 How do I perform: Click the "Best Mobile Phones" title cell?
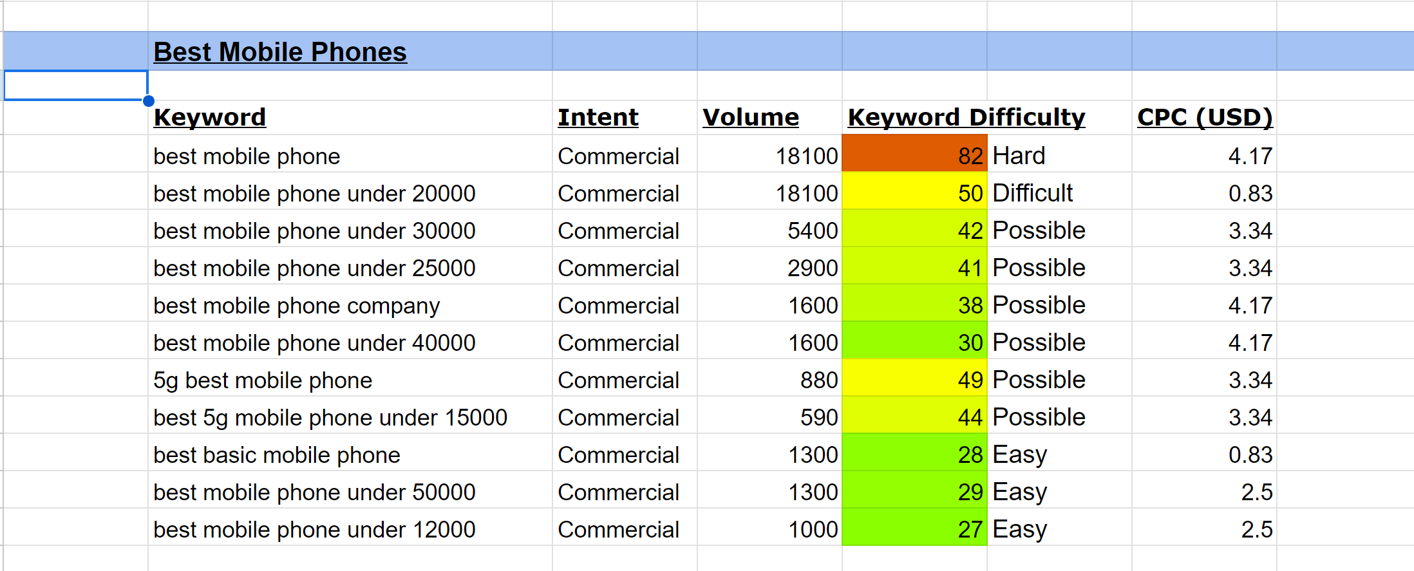click(280, 51)
